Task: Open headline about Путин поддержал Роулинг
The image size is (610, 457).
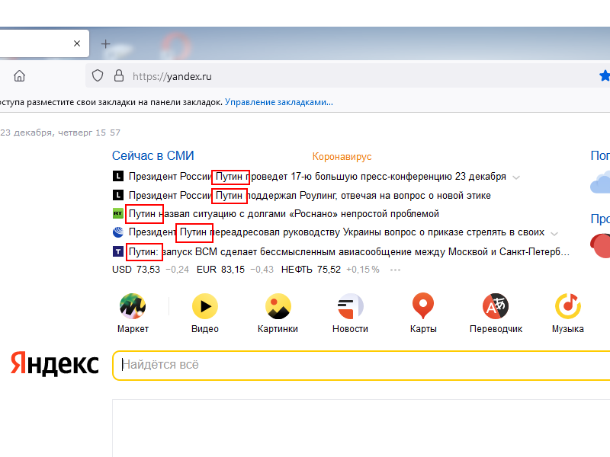Action: [310, 195]
